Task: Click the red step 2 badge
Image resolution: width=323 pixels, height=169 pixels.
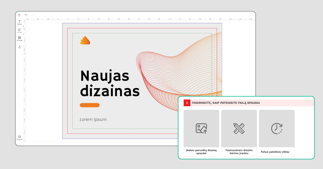Action: point(187,103)
